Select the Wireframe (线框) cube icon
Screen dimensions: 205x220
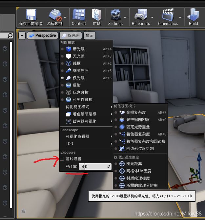click(x=69, y=63)
